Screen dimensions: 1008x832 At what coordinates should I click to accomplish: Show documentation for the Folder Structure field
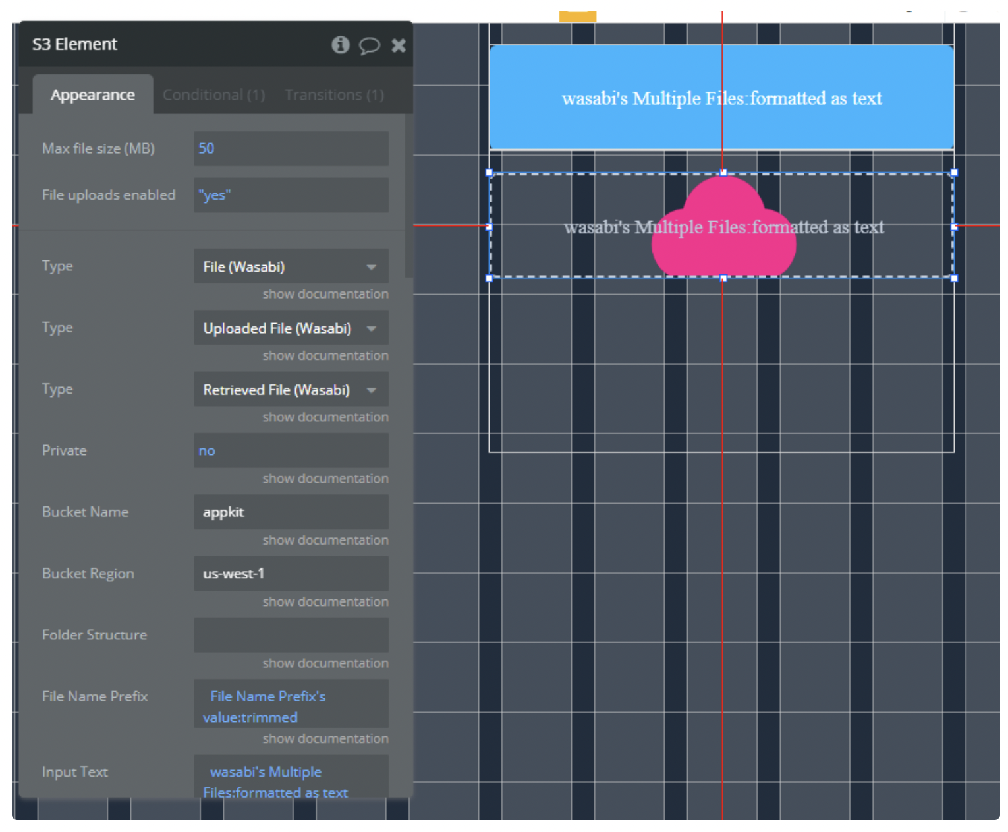pos(325,663)
